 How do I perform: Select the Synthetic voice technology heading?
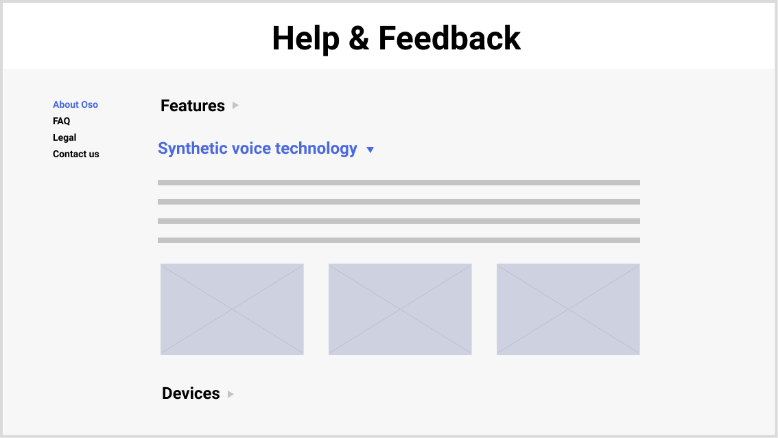[x=257, y=148]
